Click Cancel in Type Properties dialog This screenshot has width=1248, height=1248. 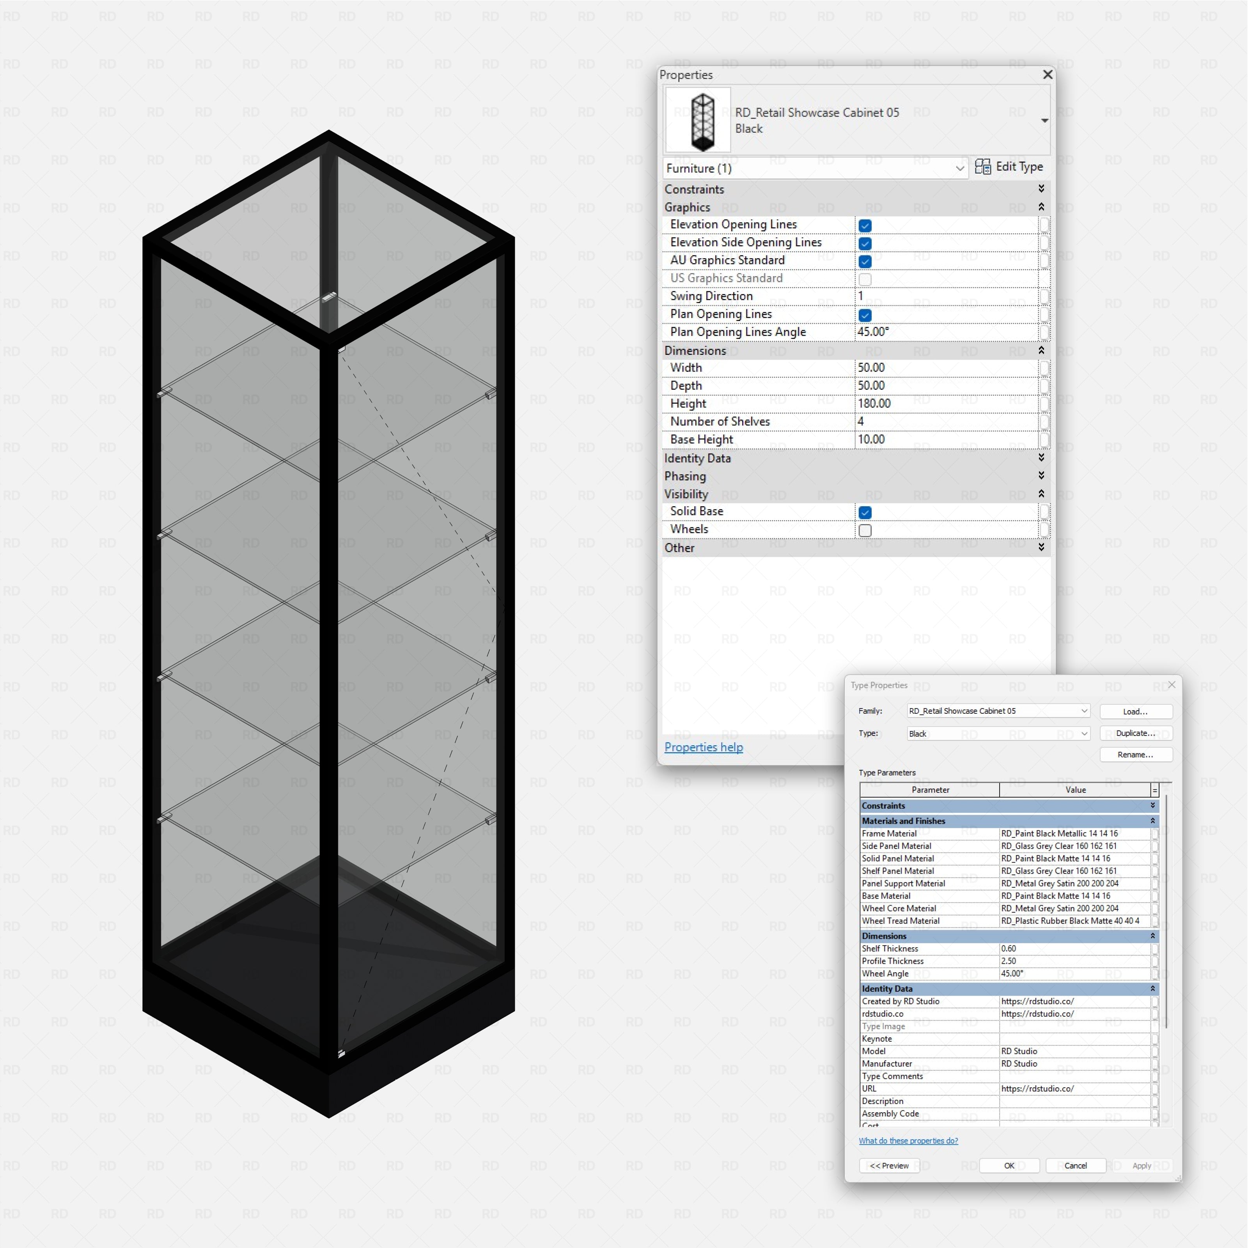1076,1165
